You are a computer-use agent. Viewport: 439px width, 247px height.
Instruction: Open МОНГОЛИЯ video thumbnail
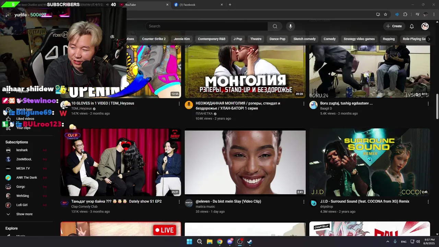coord(245,71)
